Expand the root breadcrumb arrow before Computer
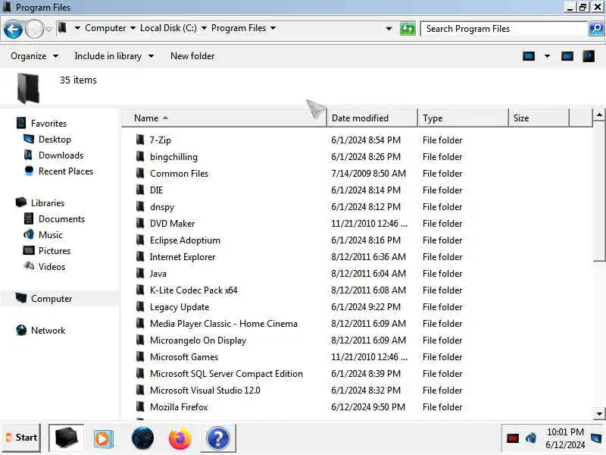The width and height of the screenshot is (606, 455). (77, 28)
